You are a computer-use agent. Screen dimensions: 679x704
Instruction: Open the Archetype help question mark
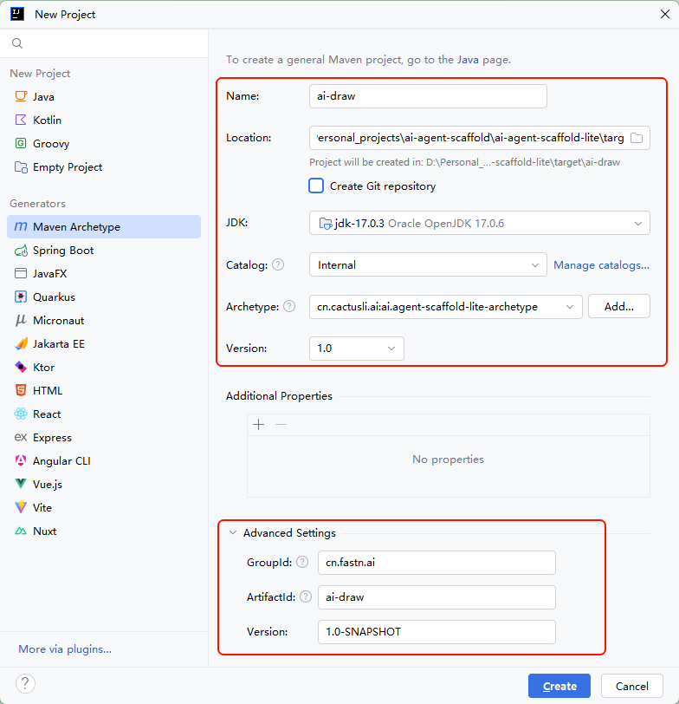290,306
